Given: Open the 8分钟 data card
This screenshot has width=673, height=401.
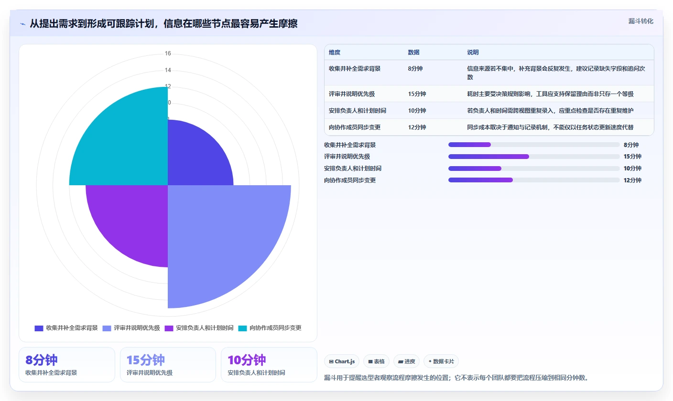Looking at the screenshot, I should 67,365.
